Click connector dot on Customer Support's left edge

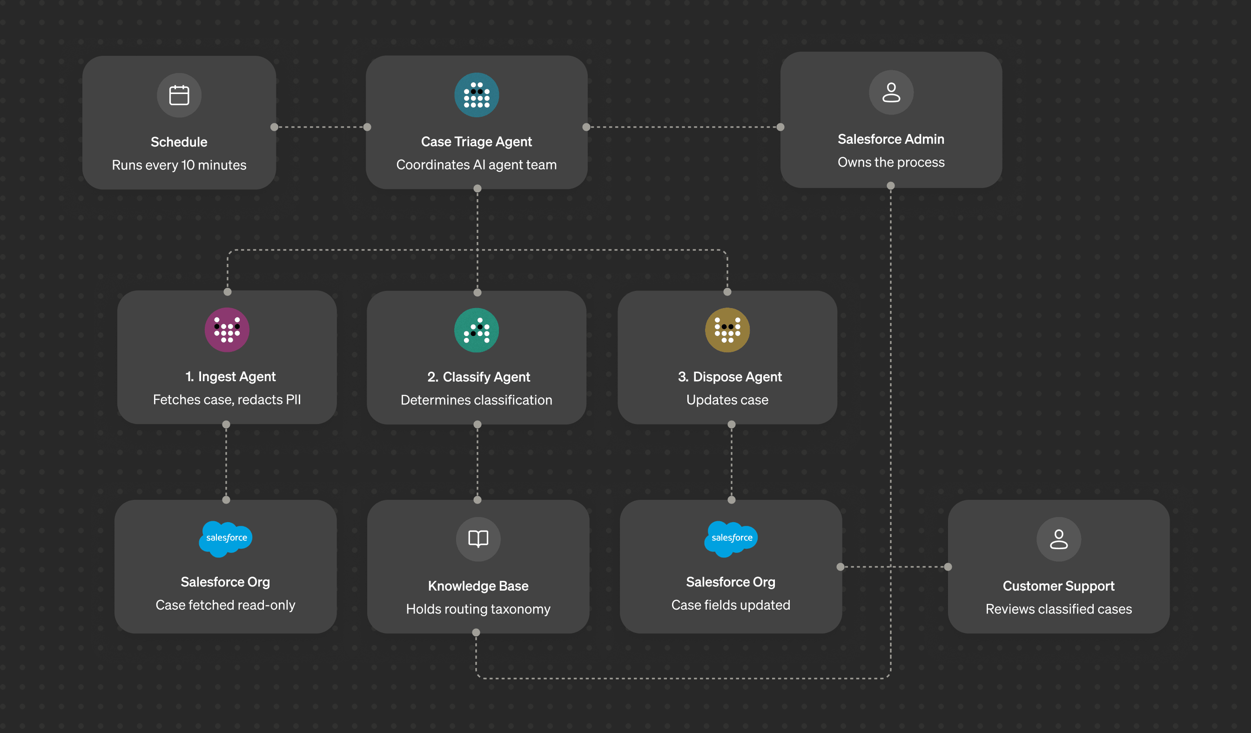click(x=948, y=567)
